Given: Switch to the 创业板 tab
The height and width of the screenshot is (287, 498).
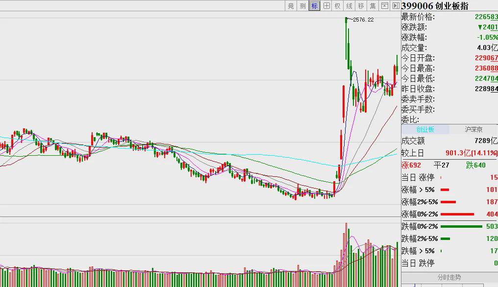Looking at the screenshot, I should point(425,129).
